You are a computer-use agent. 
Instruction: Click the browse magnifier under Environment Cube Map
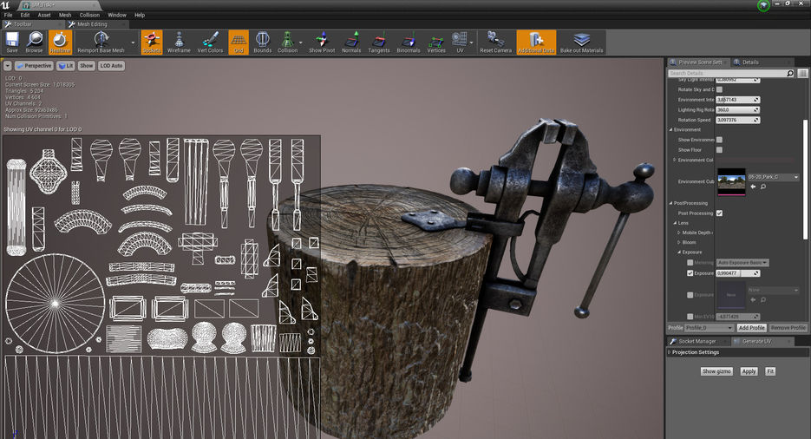pos(763,187)
